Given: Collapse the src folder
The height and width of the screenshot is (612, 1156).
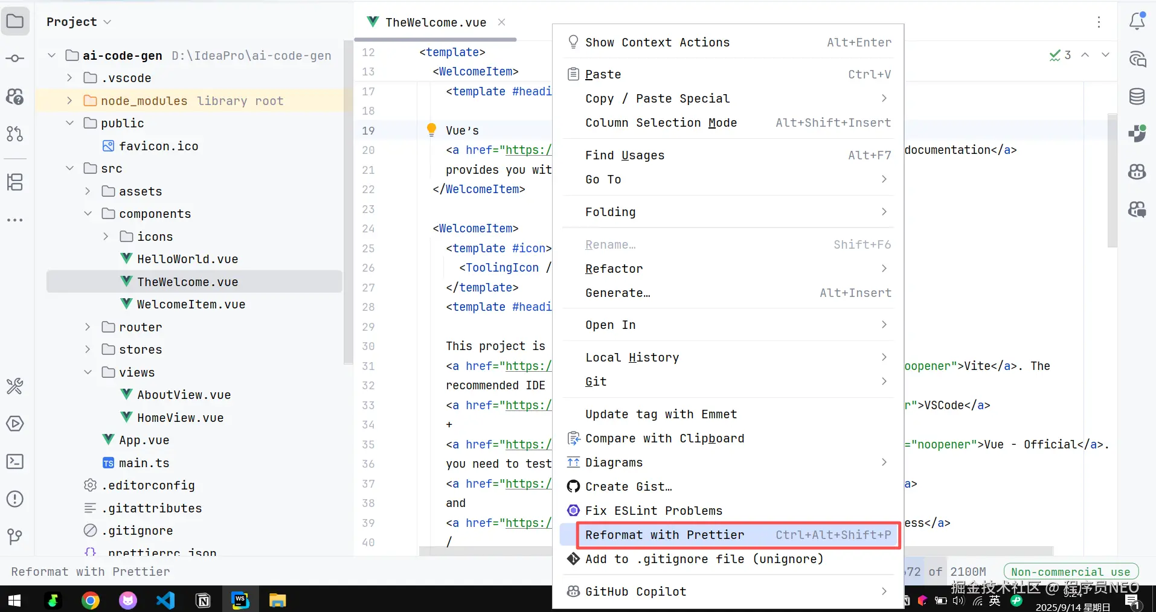Looking at the screenshot, I should coord(69,168).
